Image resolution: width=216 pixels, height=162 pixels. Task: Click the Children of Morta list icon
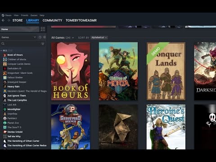(5, 59)
